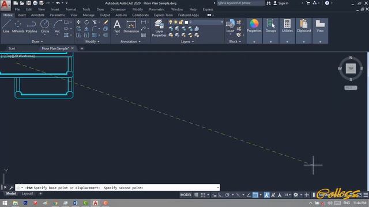Toggle layer freeze sun icon

click(x=175, y=22)
